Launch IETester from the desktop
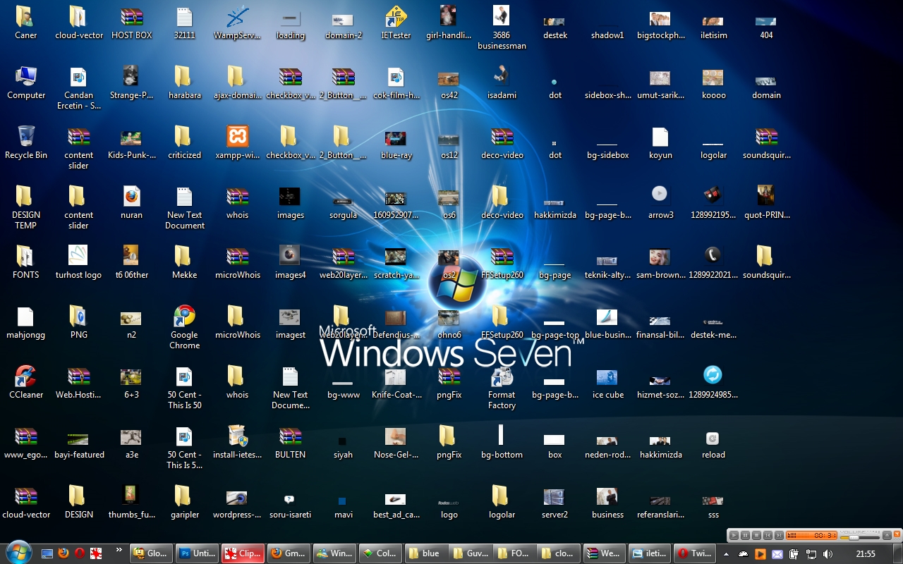Screen dimensions: 903x564 pos(396,23)
